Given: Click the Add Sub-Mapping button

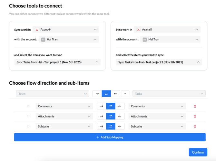Looking at the screenshot, I should tap(110, 137).
